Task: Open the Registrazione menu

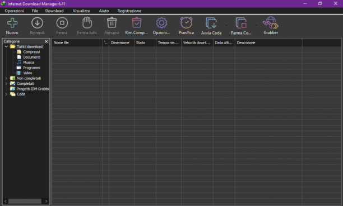Action: coord(129,11)
